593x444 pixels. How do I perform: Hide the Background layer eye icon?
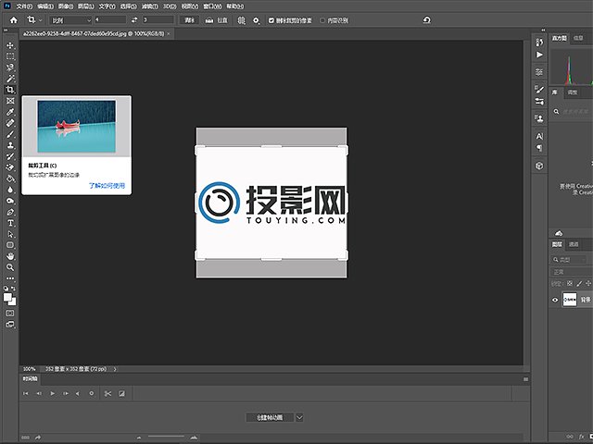point(555,300)
